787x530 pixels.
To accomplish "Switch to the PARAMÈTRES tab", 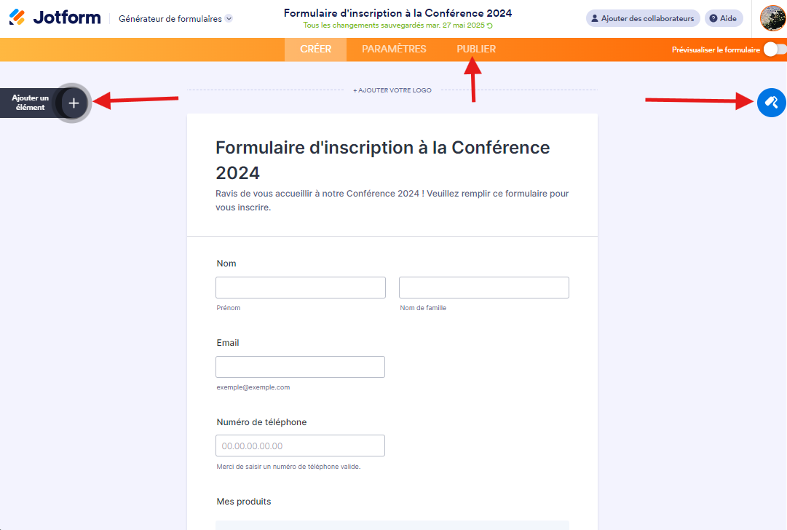I will tap(394, 50).
